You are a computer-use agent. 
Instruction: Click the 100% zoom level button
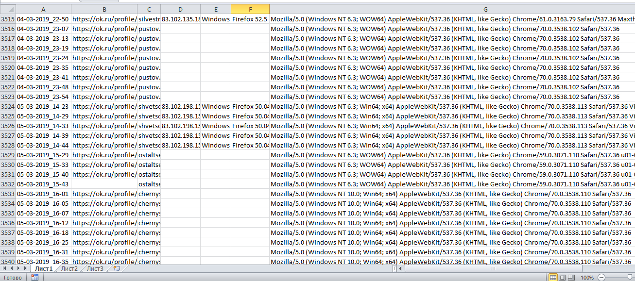pos(587,277)
